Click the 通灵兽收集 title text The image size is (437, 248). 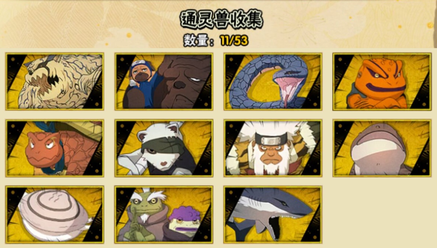point(221,20)
